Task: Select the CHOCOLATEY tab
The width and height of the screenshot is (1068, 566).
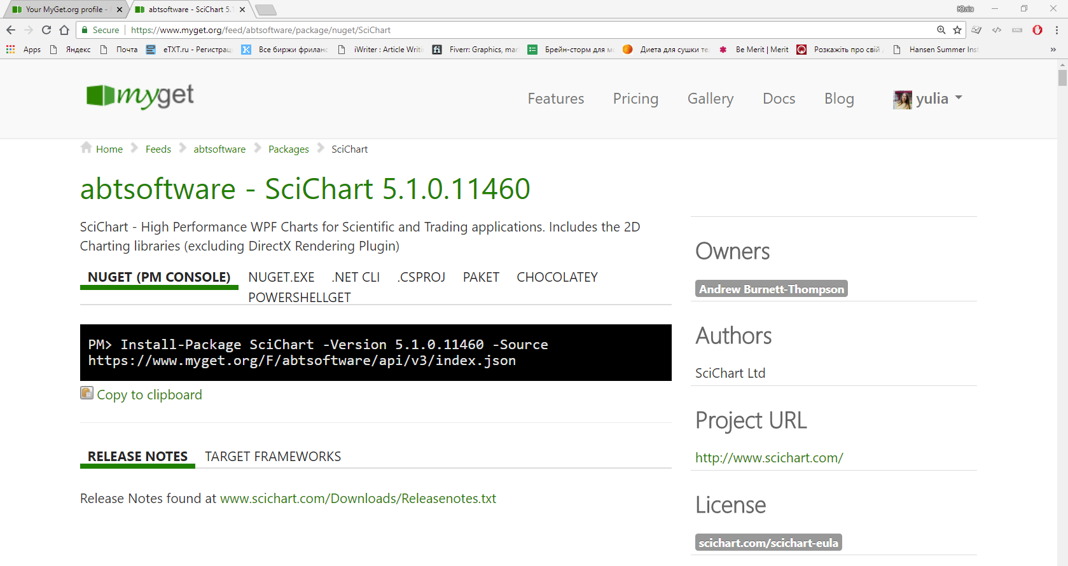Action: coord(557,277)
